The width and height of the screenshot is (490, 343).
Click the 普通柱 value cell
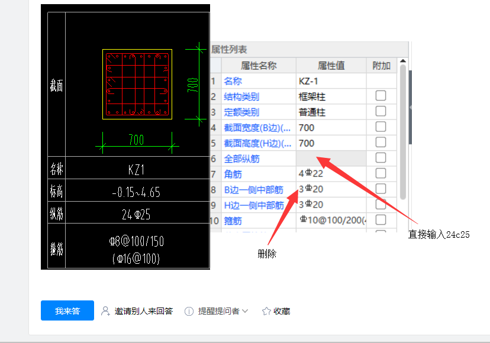pyautogui.click(x=331, y=112)
